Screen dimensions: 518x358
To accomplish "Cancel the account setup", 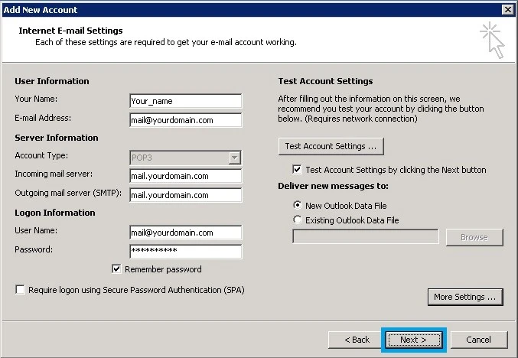I will click(479, 340).
